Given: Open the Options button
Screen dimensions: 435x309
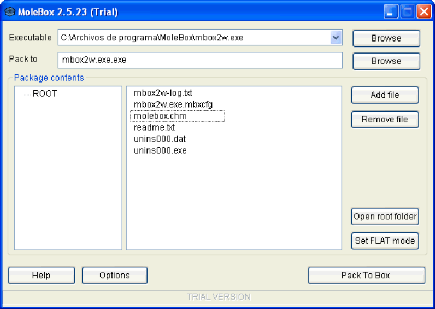Looking at the screenshot, I should (x=115, y=275).
